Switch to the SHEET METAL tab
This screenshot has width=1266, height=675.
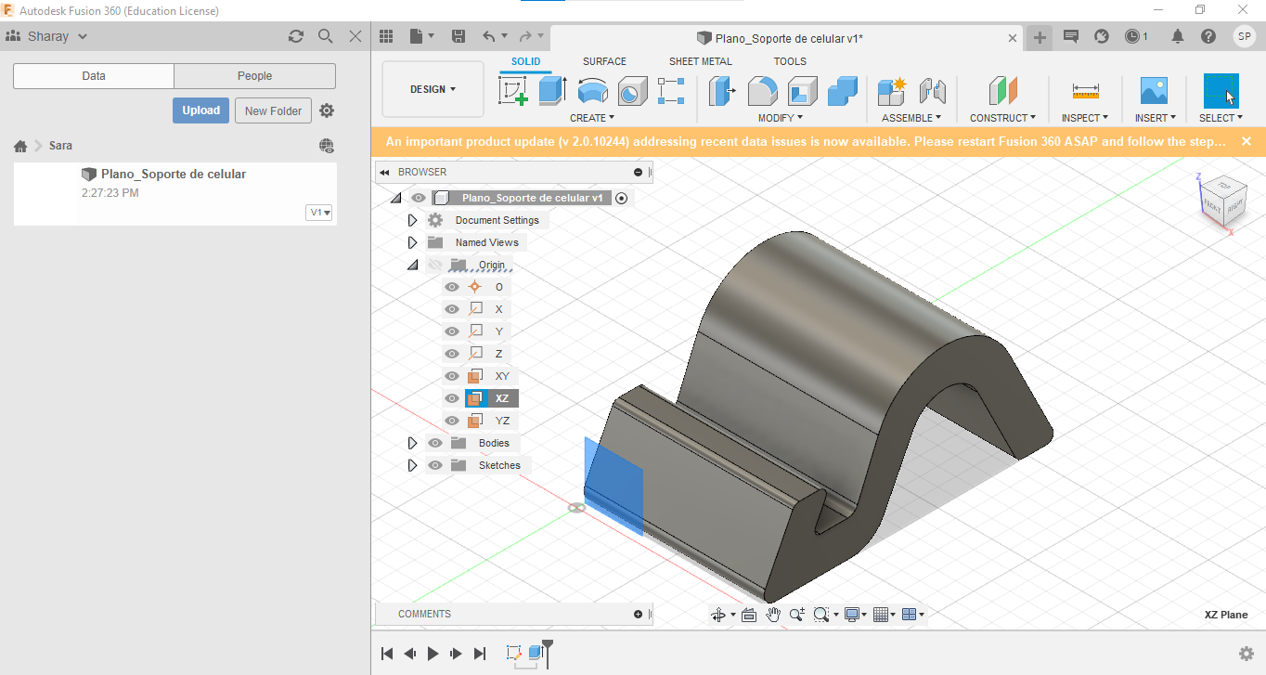(x=700, y=61)
